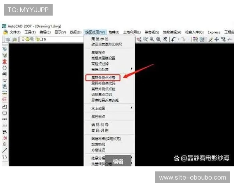
Task: Click the undo arrow icon
Action: [173, 39]
